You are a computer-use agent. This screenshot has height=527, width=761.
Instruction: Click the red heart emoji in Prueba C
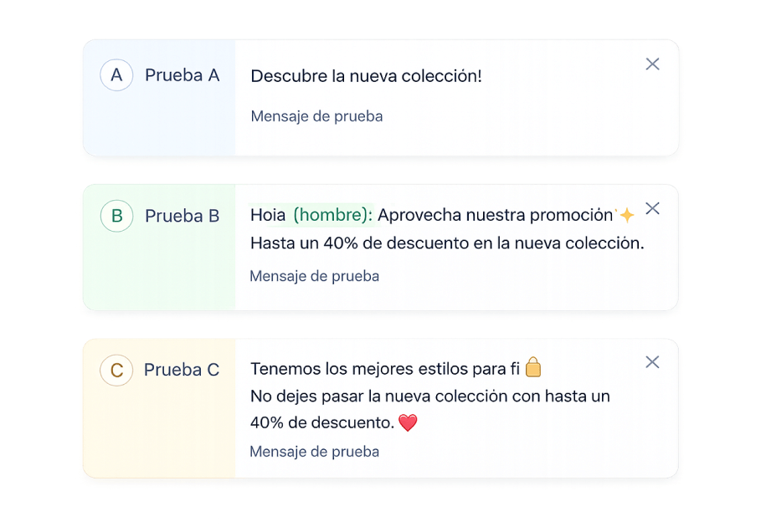pos(408,423)
